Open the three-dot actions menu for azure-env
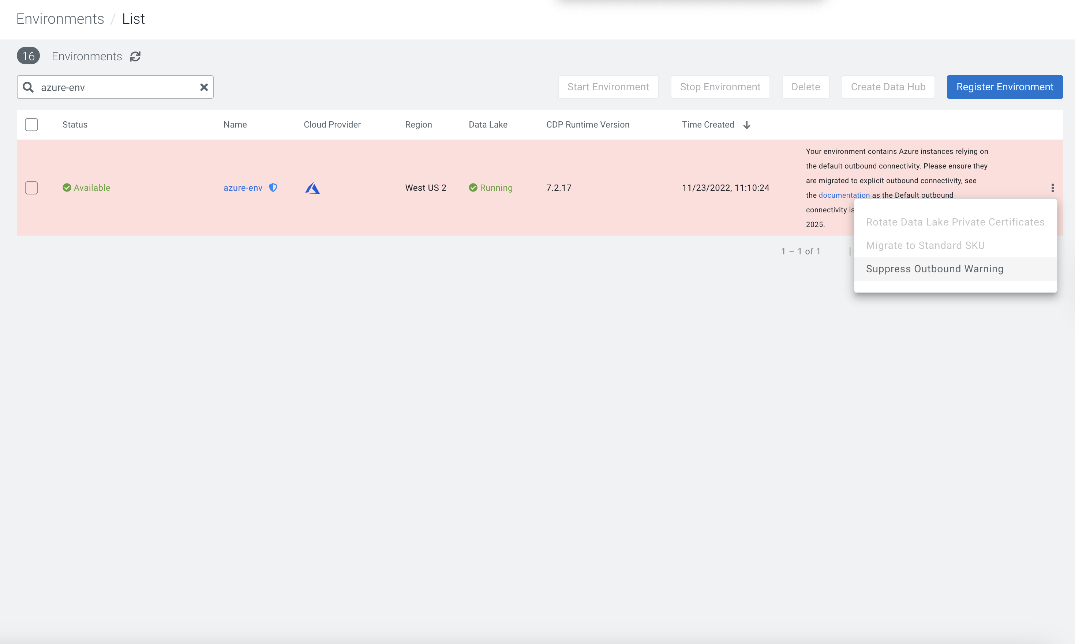 click(1052, 187)
